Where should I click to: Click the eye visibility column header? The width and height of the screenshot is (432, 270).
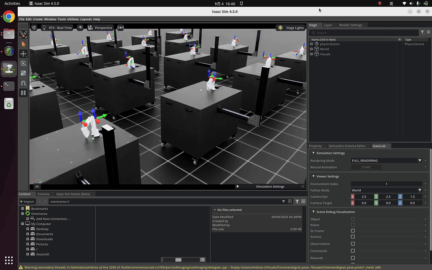400,39
